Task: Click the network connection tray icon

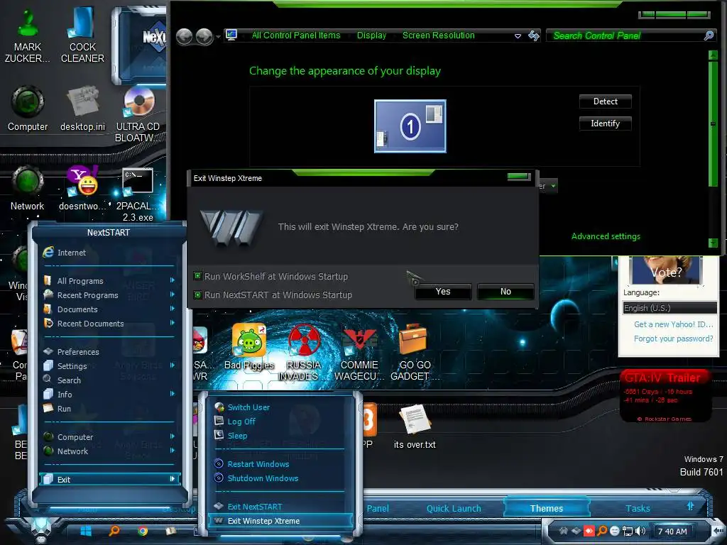Action: point(628,531)
